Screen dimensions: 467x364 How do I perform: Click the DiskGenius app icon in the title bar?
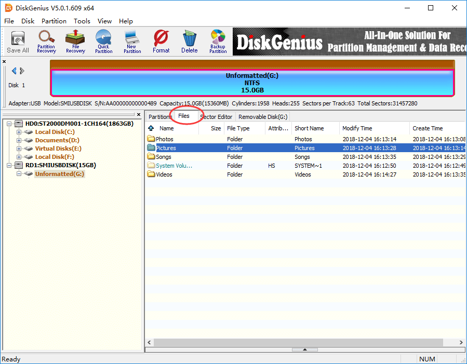coord(8,8)
